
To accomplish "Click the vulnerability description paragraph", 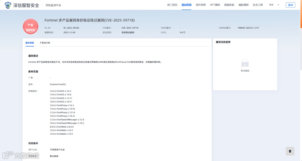I will 95,62.
